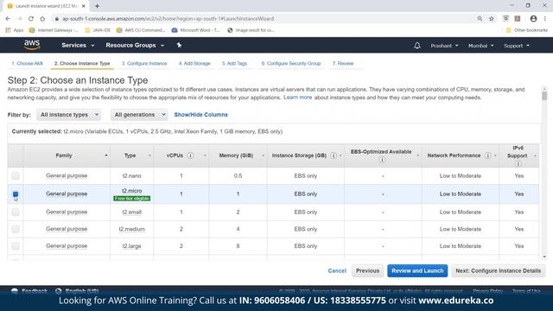The height and width of the screenshot is (311, 553).
Task: Show Network Performance info icon
Action: pyautogui.click(x=487, y=155)
